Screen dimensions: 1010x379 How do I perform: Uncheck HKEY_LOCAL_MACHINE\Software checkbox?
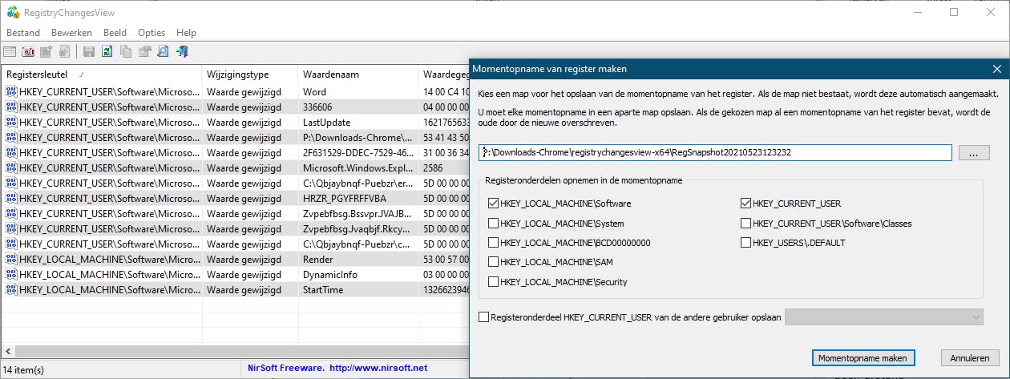493,204
